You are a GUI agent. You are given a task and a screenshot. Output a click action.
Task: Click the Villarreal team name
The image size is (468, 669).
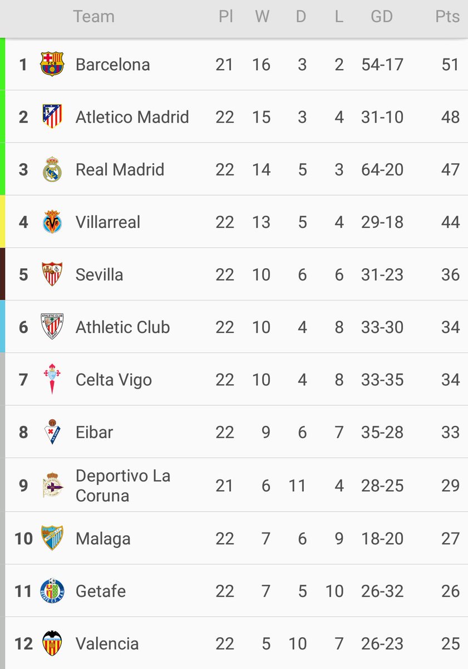click(108, 222)
